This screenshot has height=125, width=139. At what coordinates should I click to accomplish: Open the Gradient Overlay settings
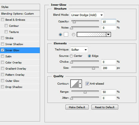20,68
